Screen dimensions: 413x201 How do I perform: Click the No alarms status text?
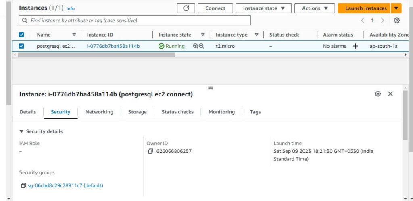point(334,46)
